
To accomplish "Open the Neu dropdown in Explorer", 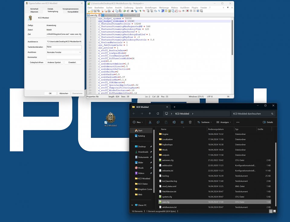I will coord(138,122).
